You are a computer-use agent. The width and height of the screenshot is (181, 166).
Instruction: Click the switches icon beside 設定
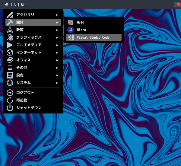tap(10, 75)
